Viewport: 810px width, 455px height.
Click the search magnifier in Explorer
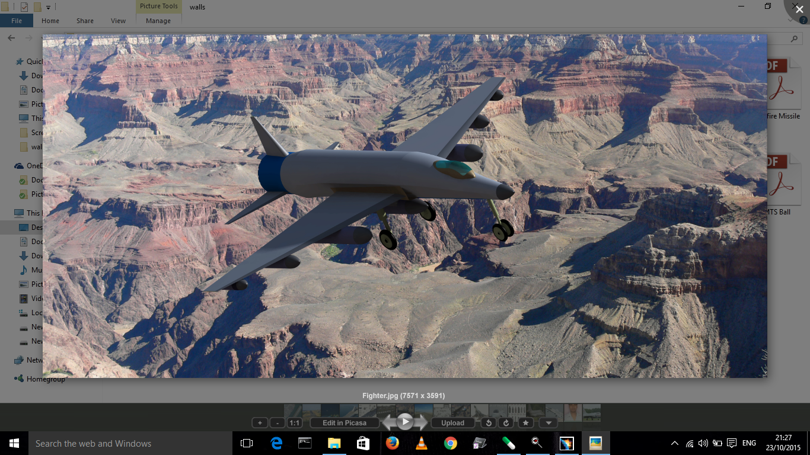(x=795, y=39)
